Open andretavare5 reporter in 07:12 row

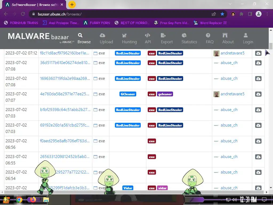click(x=232, y=53)
